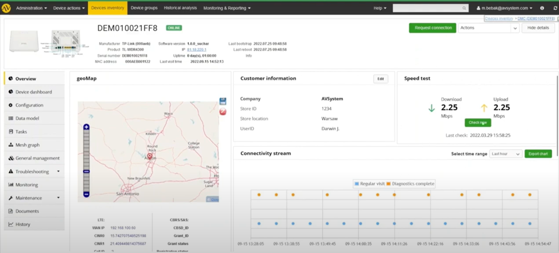This screenshot has width=559, height=253.
Task: Click the refresh icon in top bar
Action: [x=555, y=8]
